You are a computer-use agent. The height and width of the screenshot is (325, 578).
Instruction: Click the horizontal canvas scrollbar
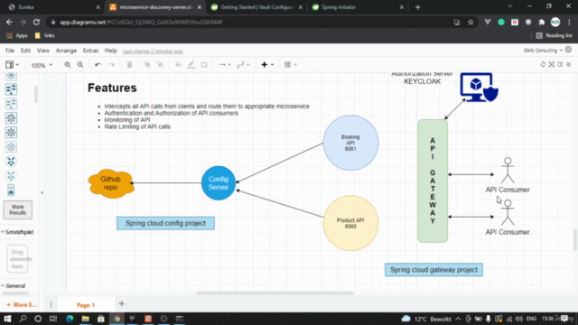click(x=275, y=293)
